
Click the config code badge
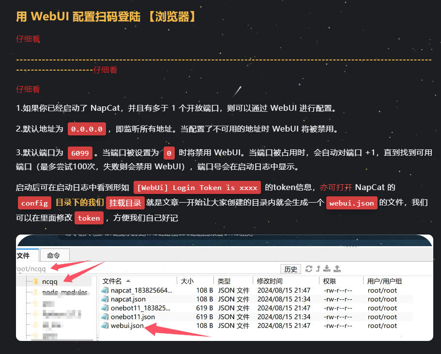tap(34, 203)
